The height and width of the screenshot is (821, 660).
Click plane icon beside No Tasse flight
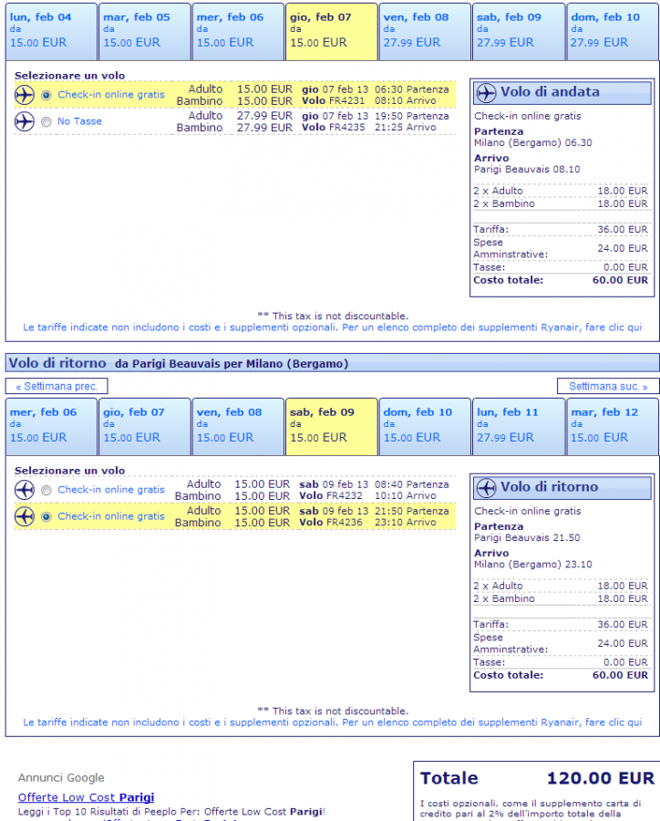(x=25, y=121)
